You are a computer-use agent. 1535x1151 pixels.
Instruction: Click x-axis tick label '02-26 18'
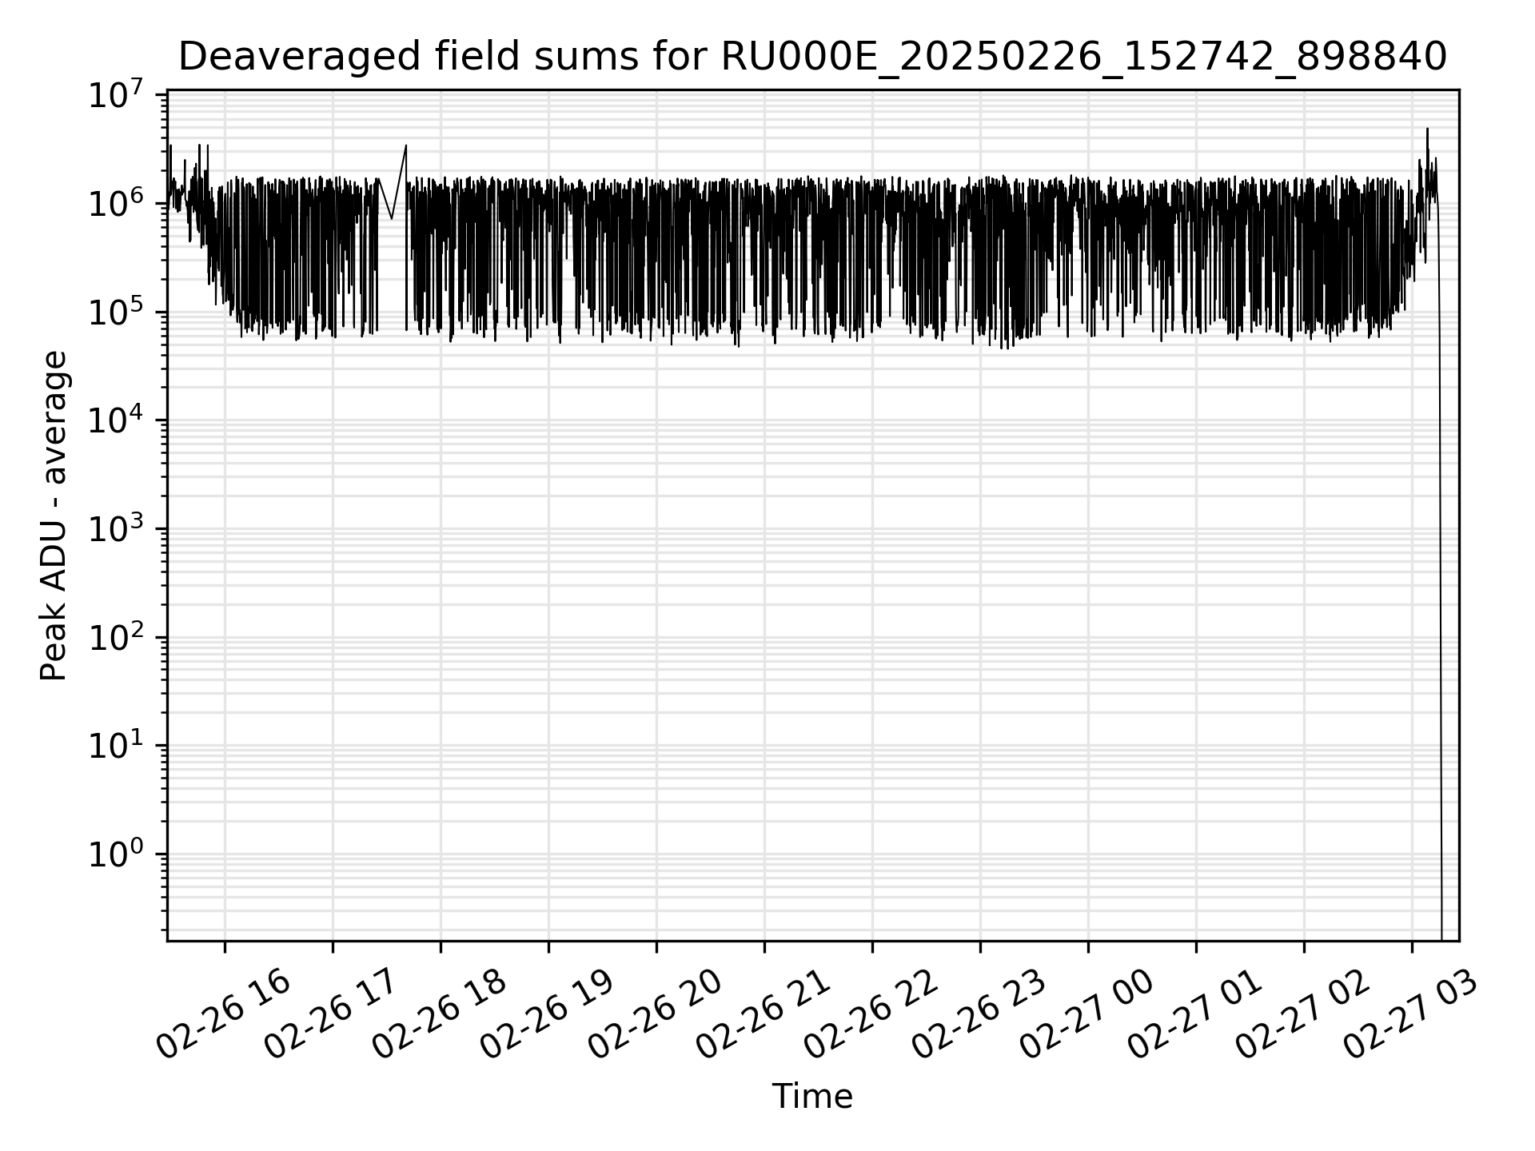coord(440,1015)
